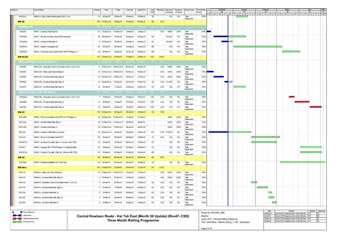This screenshot has width=346, height=245.
Task: Click the Current Milestone diamond legend icon
Action: tap(13, 212)
